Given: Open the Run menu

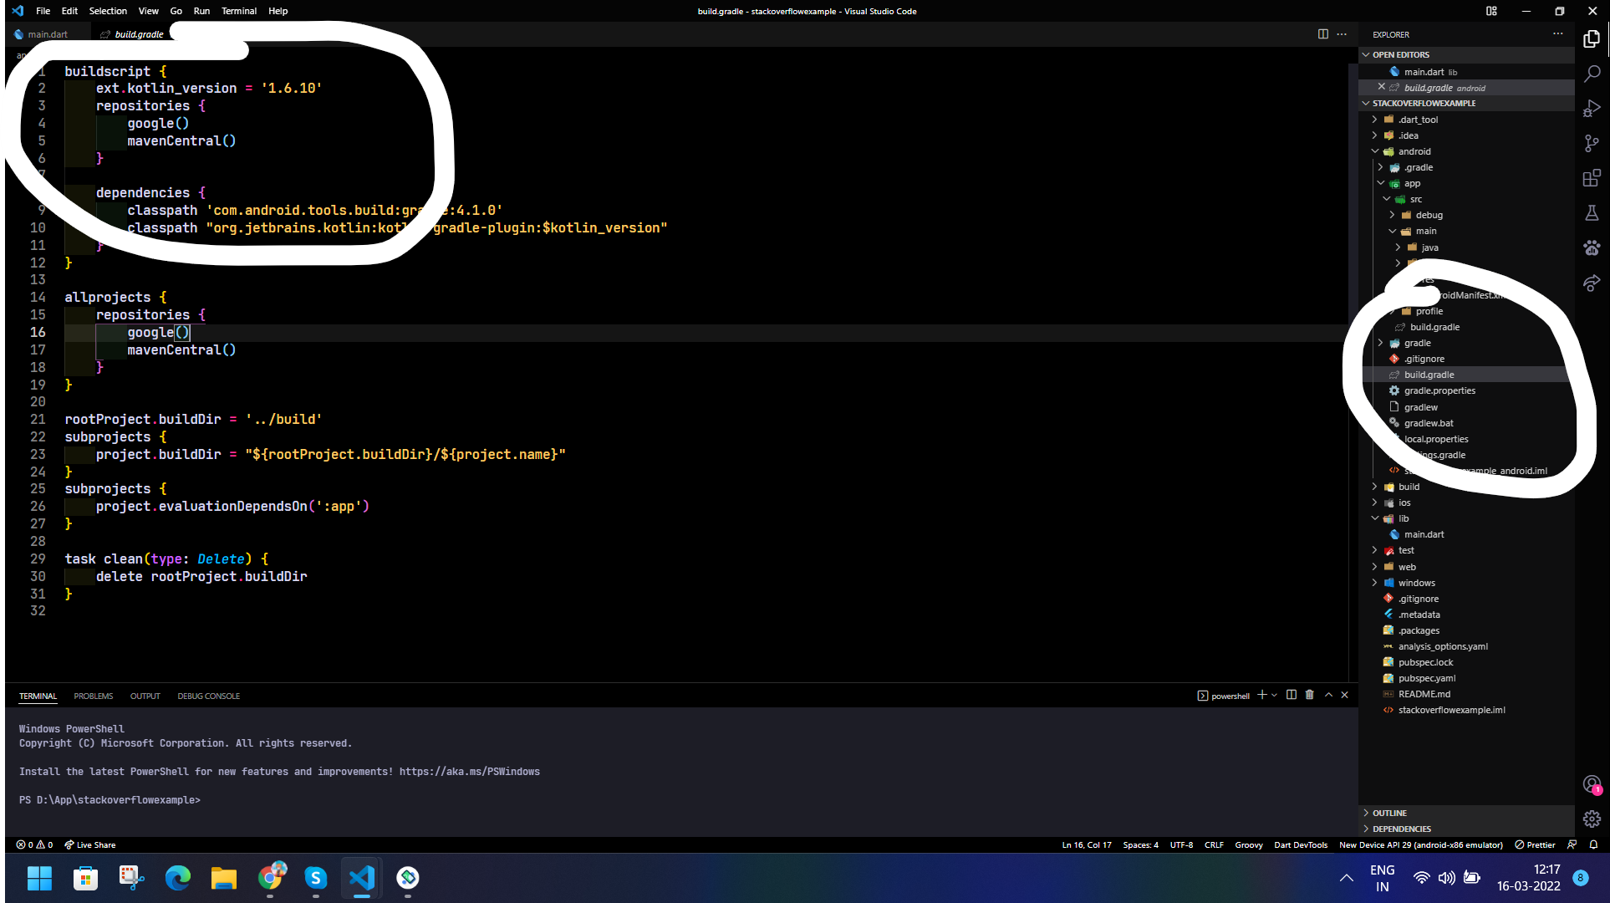Looking at the screenshot, I should [201, 11].
